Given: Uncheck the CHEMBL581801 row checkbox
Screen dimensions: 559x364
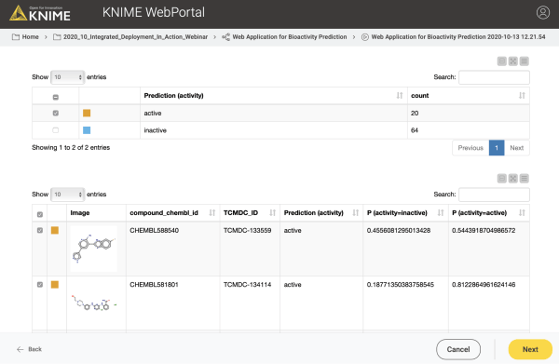Looking at the screenshot, I should (40, 285).
